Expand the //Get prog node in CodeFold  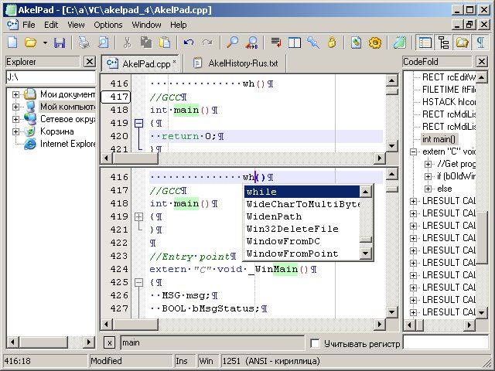pos(428,164)
